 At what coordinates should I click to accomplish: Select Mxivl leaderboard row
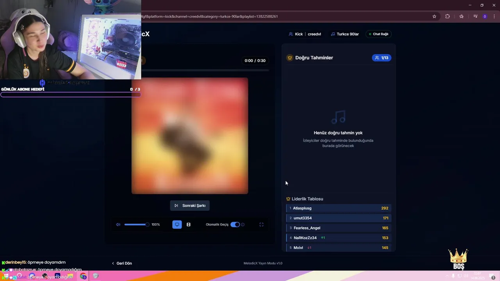(338, 247)
